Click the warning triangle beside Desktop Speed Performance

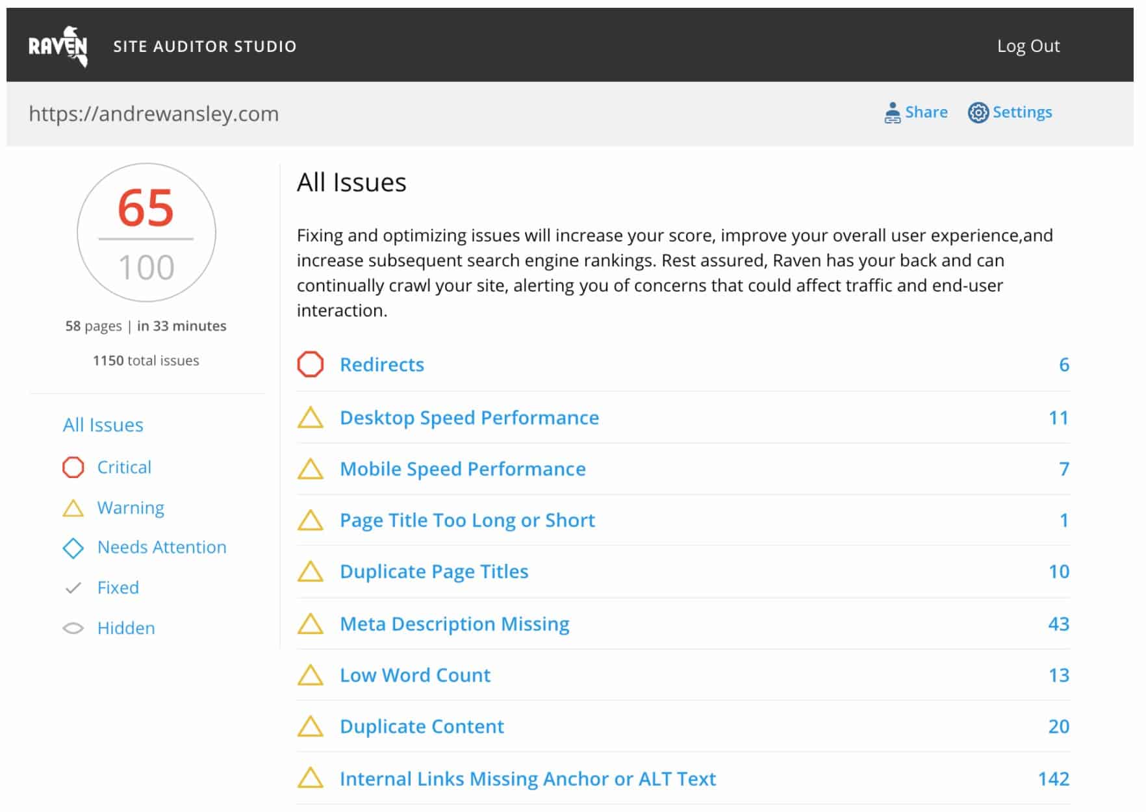pyautogui.click(x=311, y=418)
